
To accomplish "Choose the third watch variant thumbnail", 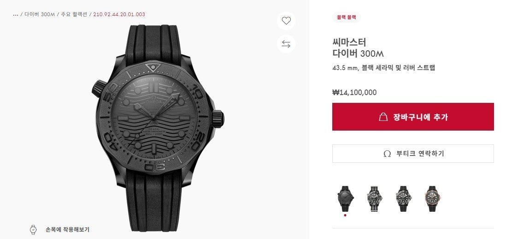I will click(403, 198).
